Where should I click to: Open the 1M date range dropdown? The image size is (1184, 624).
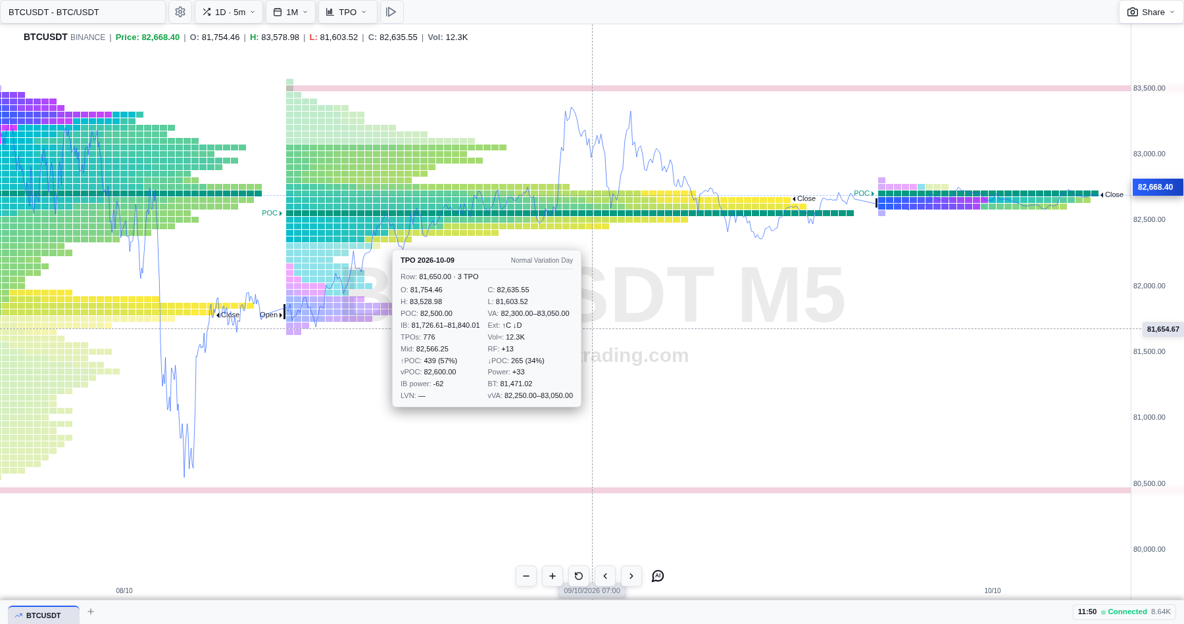291,12
